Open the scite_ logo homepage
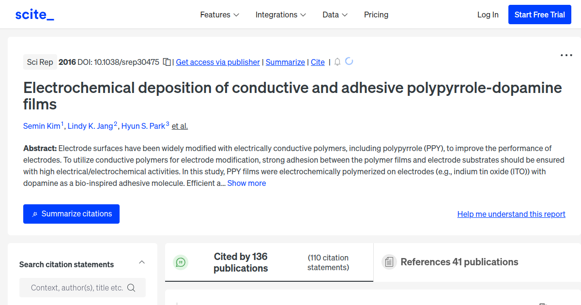This screenshot has height=305, width=581. [34, 14]
